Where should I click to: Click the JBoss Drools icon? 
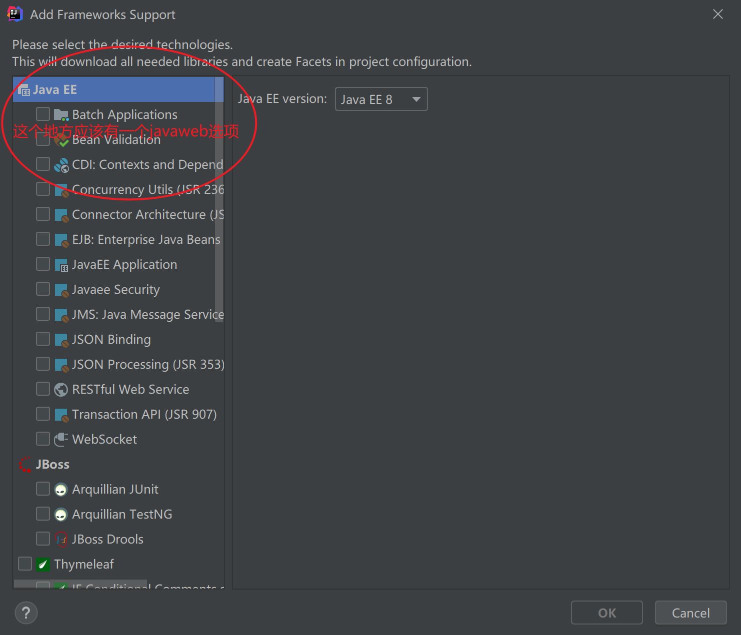61,540
